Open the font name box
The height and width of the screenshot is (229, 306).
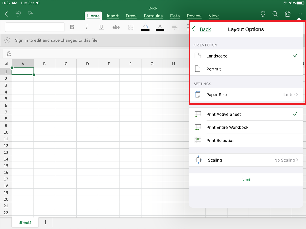pos(27,27)
